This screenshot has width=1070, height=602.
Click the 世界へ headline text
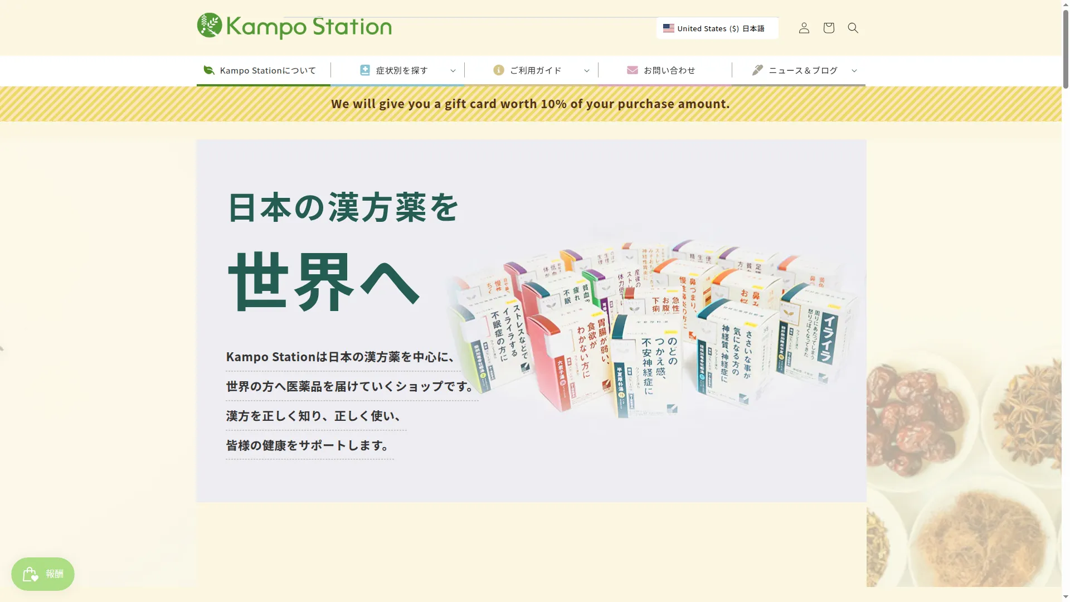tap(324, 281)
